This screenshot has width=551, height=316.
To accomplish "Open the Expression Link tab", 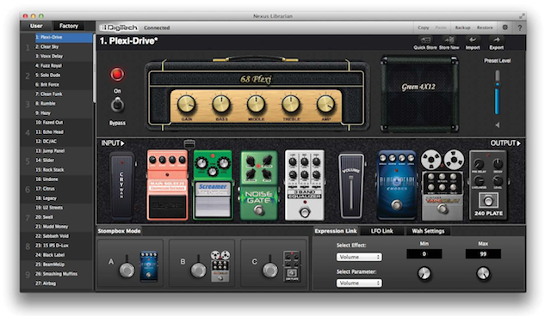I will pyautogui.click(x=336, y=231).
